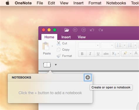139x110 pixels.
Task: Switch to the Home ribbon tab
Action: (x=49, y=37)
